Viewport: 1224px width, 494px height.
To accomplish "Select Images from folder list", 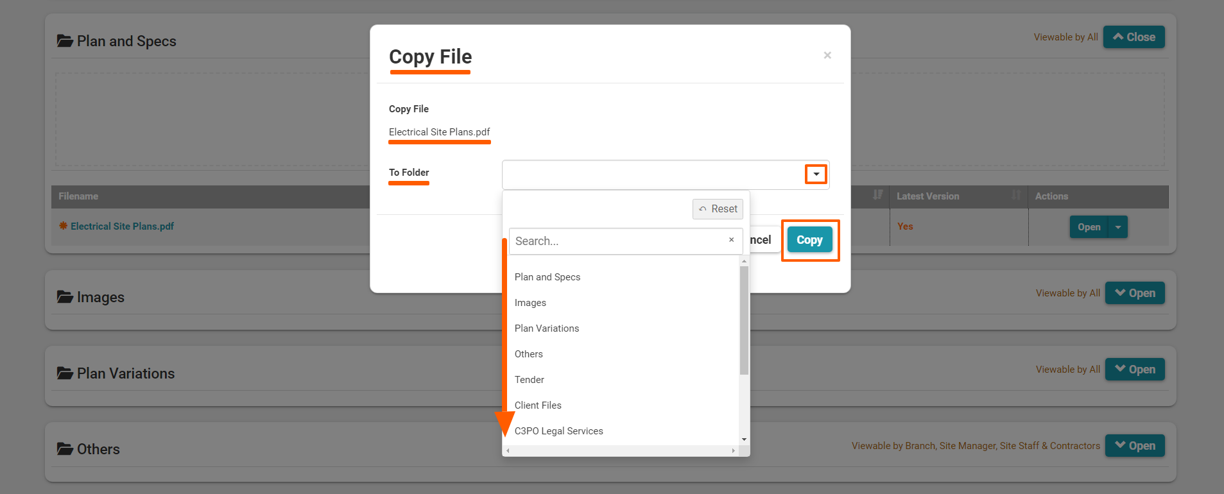I will click(530, 303).
